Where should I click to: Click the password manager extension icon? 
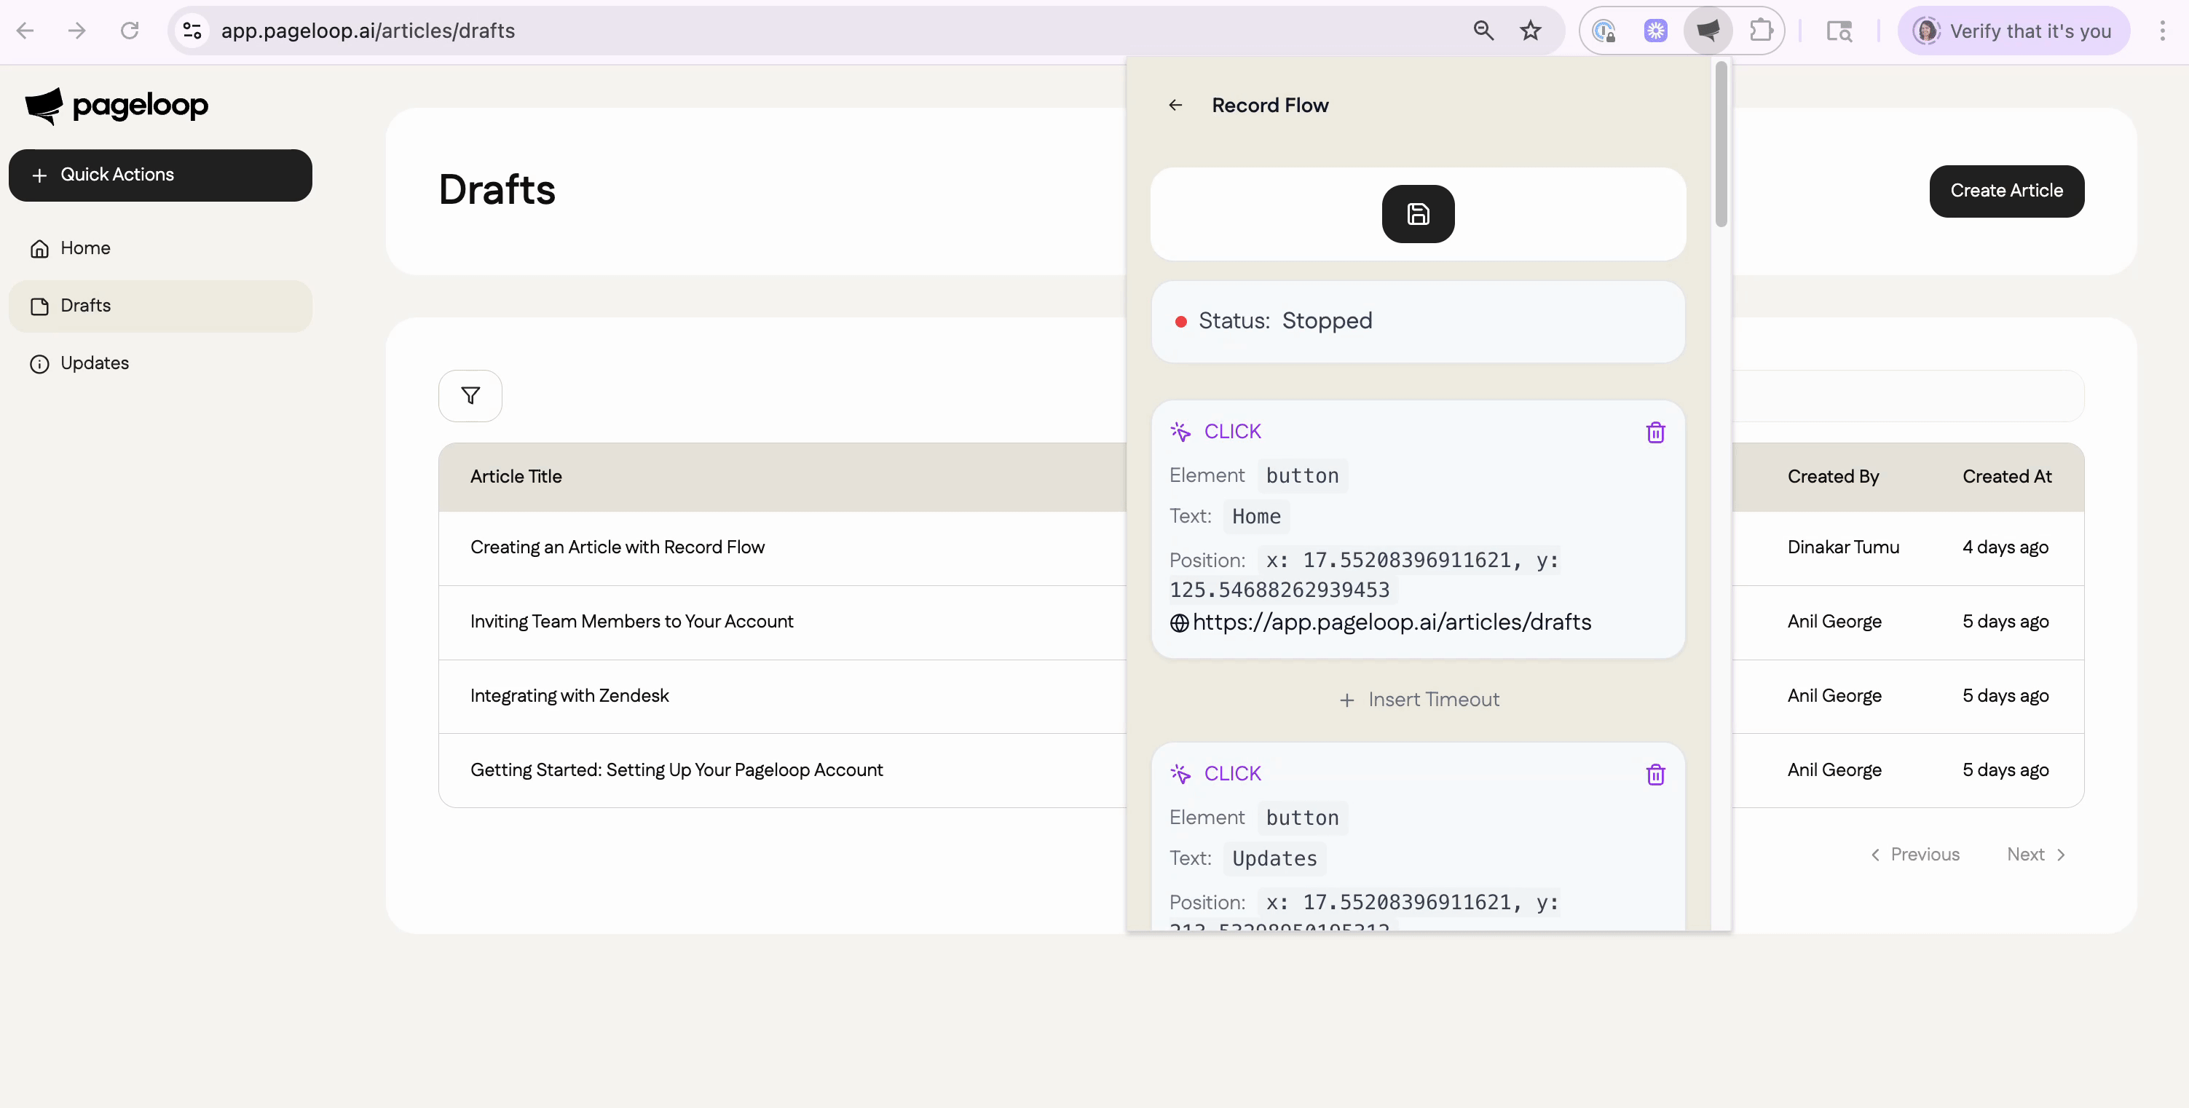(1604, 31)
